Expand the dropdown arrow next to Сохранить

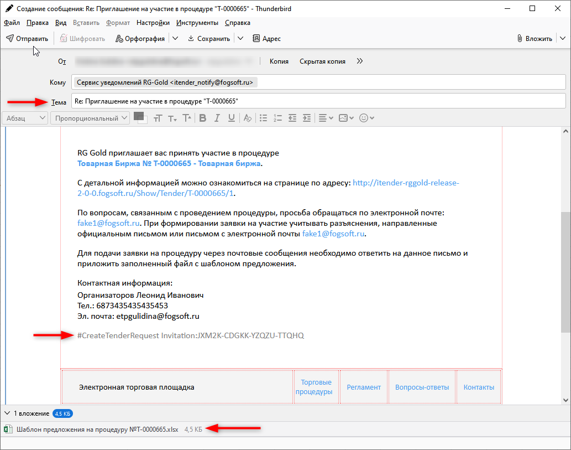pos(240,39)
